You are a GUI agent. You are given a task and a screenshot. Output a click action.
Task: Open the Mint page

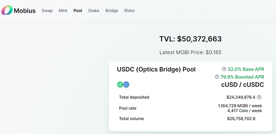[63, 10]
